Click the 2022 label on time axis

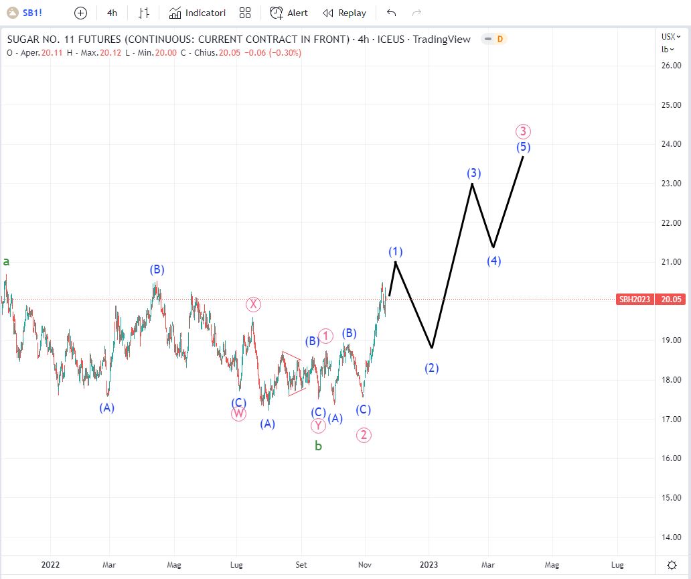point(50,565)
